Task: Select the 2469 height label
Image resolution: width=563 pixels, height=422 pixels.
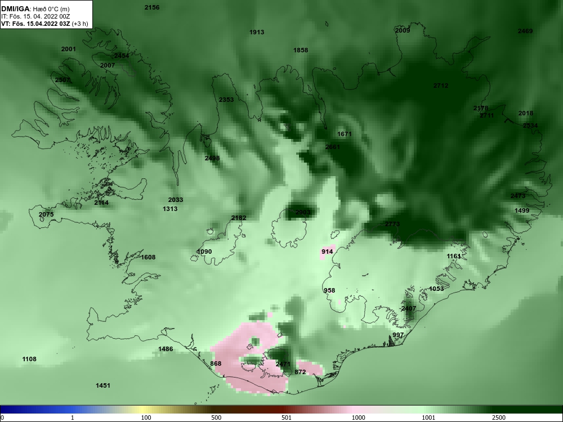Action: (x=525, y=31)
